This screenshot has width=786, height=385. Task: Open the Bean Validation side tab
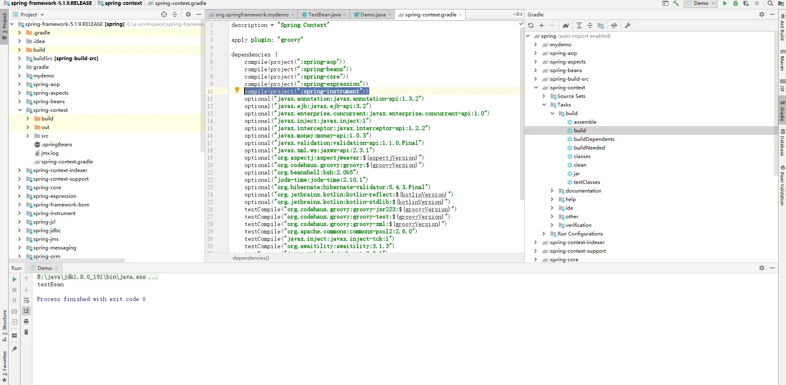click(x=782, y=186)
